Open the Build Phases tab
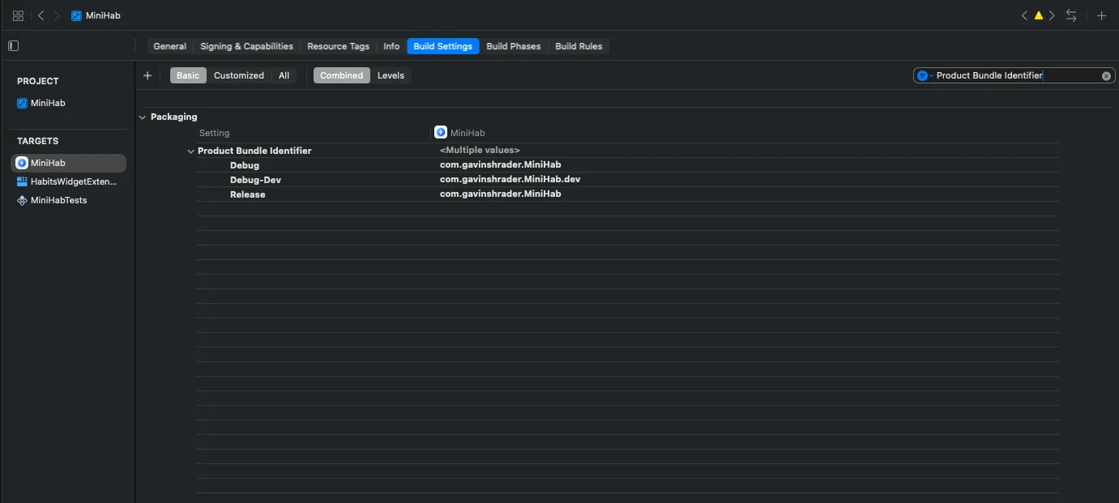Viewport: 1119px width, 503px height. pyautogui.click(x=513, y=46)
